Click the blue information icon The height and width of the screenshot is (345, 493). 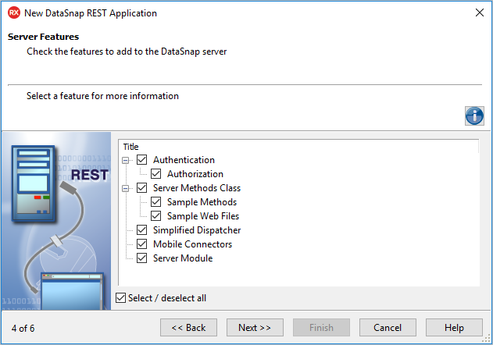[474, 116]
